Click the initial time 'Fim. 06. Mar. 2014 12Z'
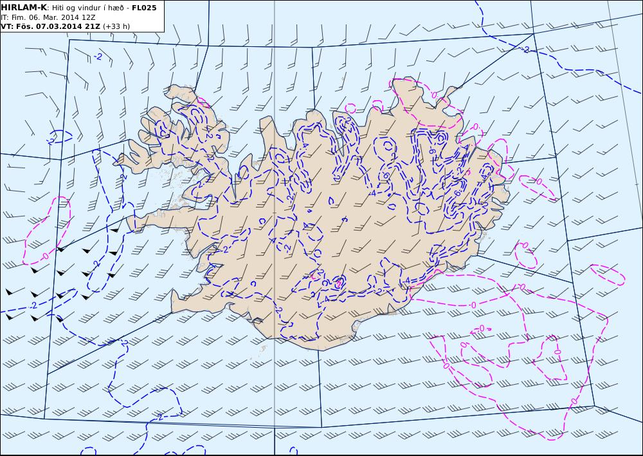 (52, 17)
